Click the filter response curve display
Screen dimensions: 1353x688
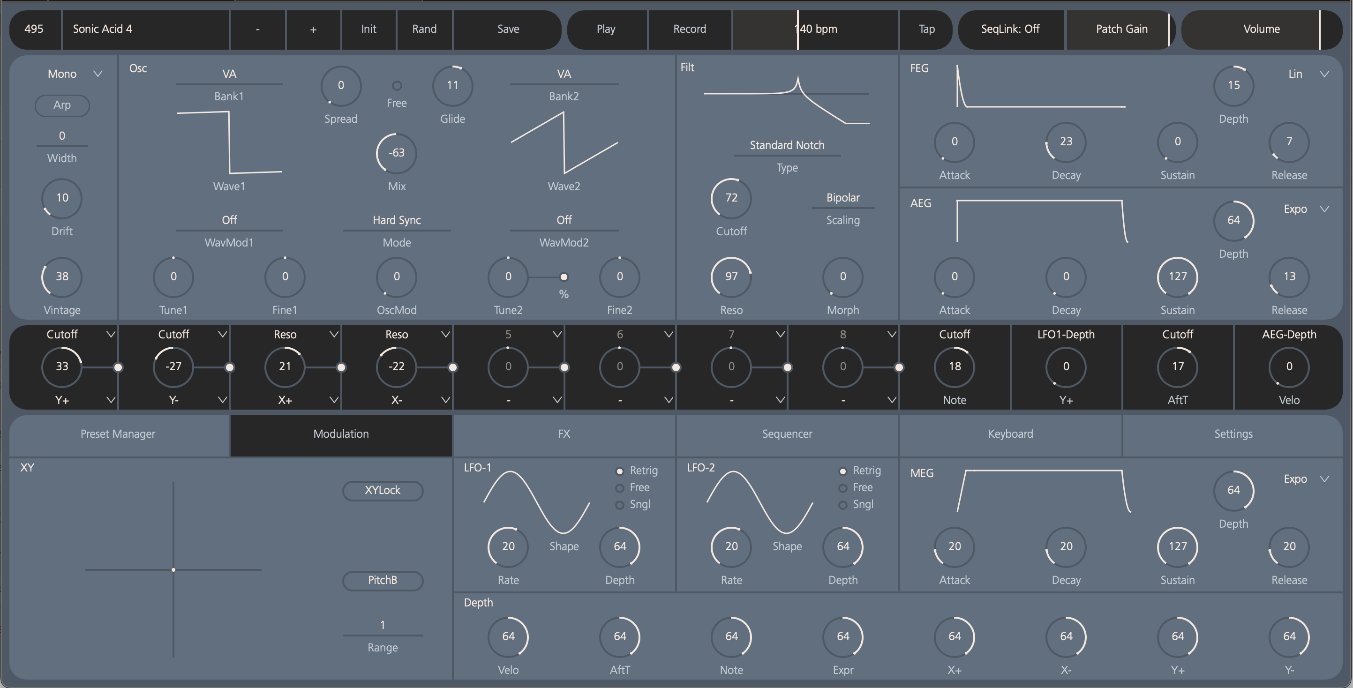[786, 100]
